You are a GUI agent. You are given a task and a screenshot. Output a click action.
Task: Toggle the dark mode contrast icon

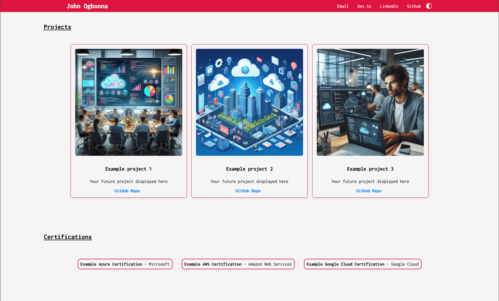pos(429,6)
